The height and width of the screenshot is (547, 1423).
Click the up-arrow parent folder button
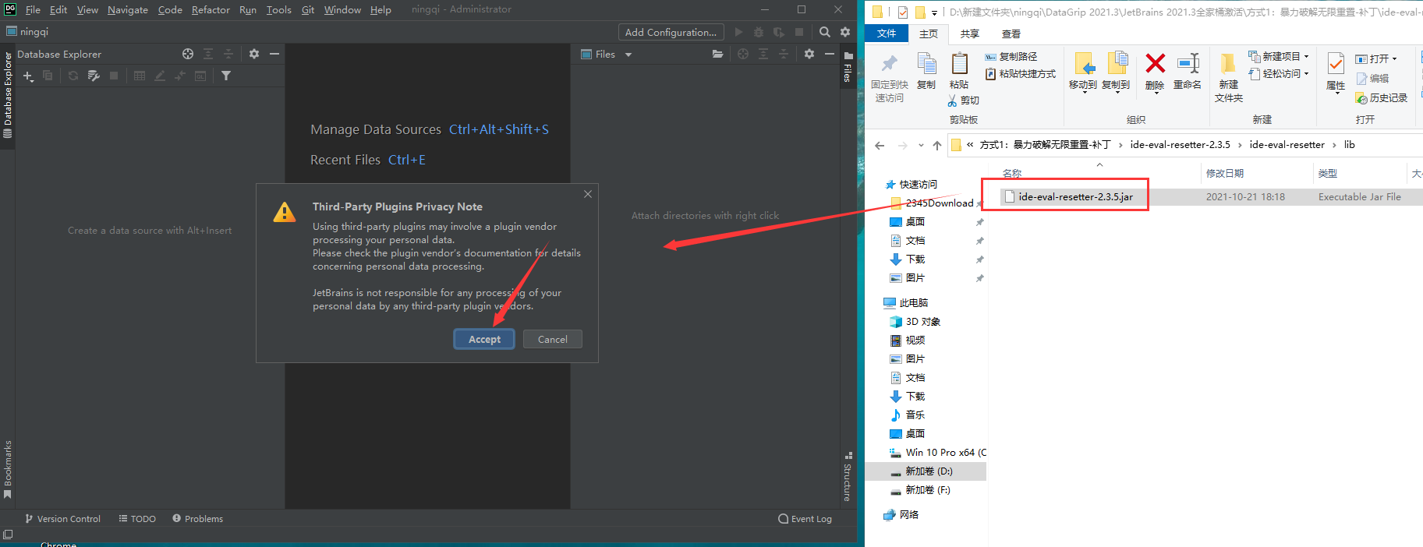tap(937, 145)
